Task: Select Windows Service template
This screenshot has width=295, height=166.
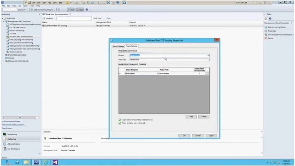Action: pos(16,52)
